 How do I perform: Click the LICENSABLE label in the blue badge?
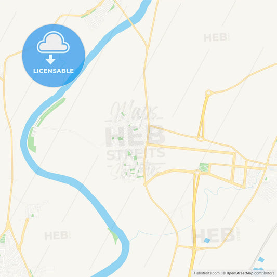click(54, 71)
